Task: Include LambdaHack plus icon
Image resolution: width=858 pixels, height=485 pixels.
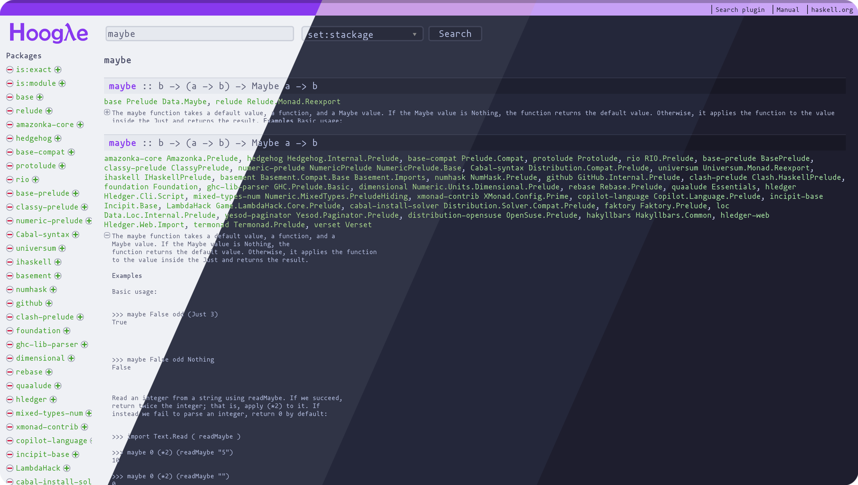Action: [67, 468]
